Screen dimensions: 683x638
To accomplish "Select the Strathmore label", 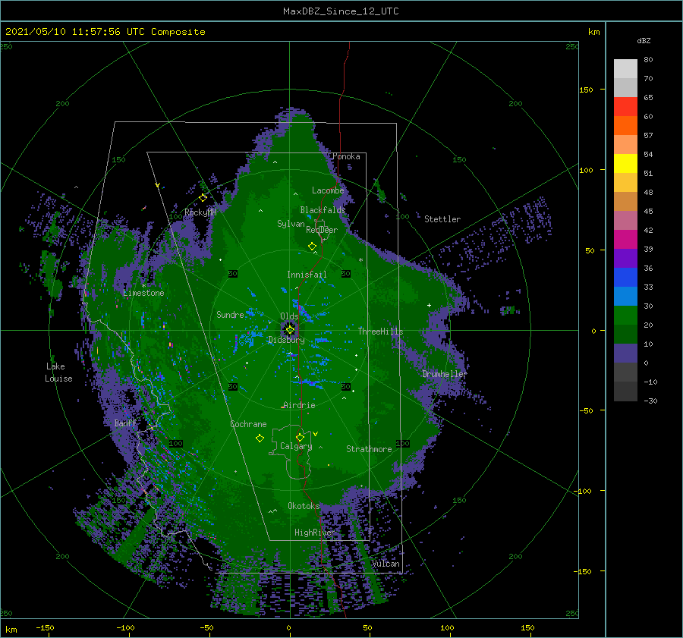I will (x=369, y=449).
